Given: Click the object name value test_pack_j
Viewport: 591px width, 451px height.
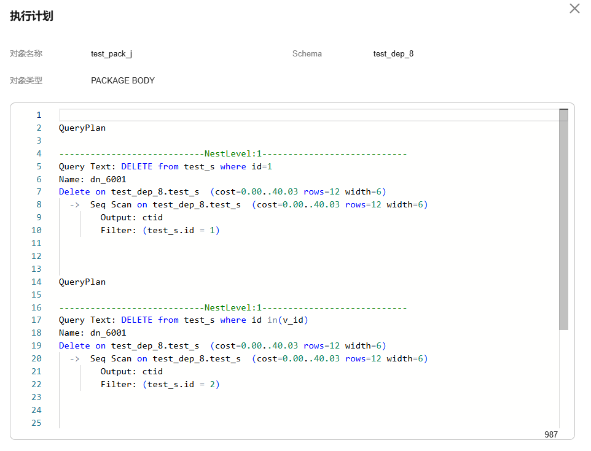Looking at the screenshot, I should pyautogui.click(x=111, y=54).
